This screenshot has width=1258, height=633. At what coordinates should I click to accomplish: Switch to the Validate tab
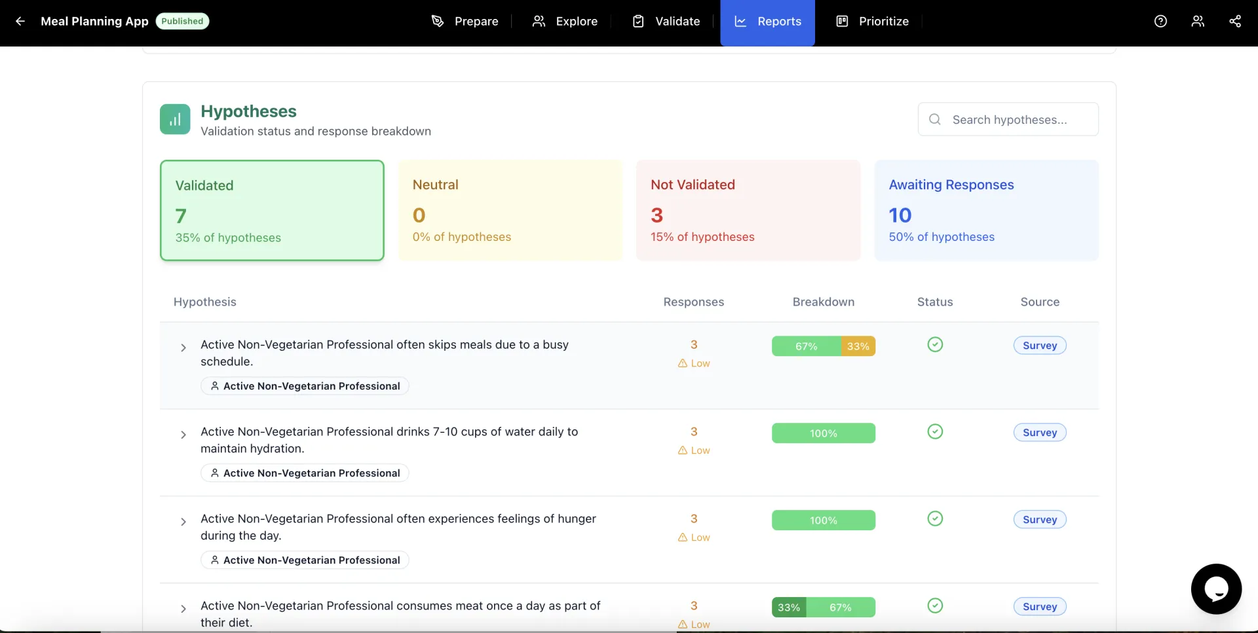tap(666, 21)
